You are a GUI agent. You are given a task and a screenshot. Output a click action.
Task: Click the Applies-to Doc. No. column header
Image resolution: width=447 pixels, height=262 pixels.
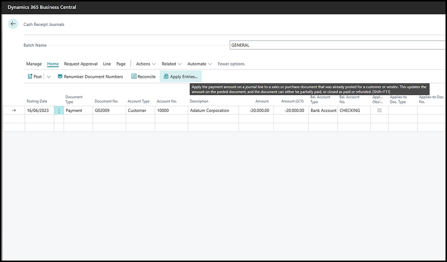(431, 99)
